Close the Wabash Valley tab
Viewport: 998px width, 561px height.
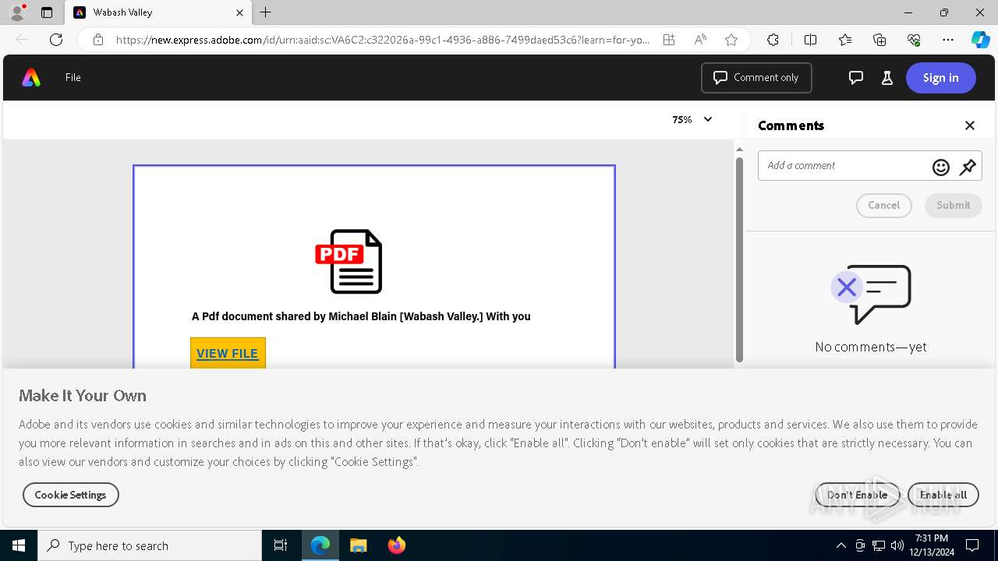[239, 12]
